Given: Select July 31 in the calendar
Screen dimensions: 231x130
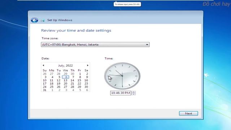Looking at the screenshot, I should coord(44,90).
